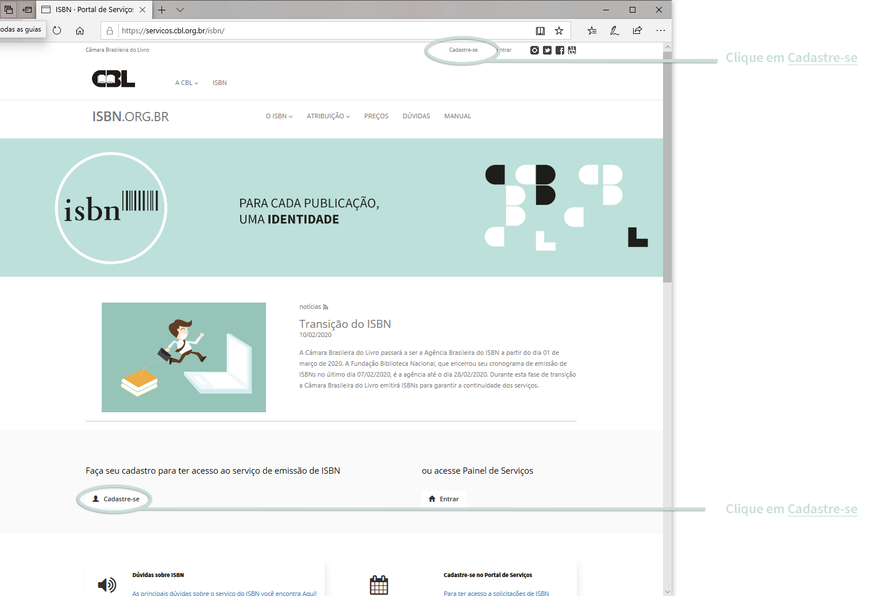Open the browser settings and more menu
This screenshot has height=596, width=894.
(661, 30)
